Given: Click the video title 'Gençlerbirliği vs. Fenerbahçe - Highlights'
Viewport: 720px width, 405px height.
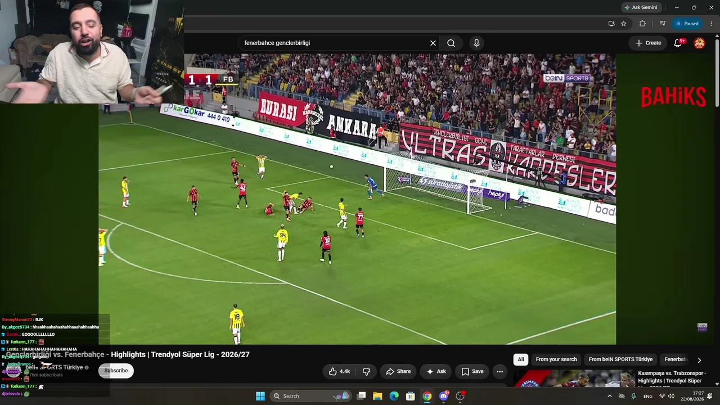Looking at the screenshot, I should (x=128, y=354).
